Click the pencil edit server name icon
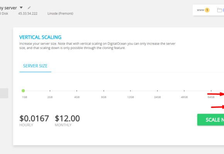Image resolution: width=224 pixels, height=154 pixels. [x=29, y=8]
